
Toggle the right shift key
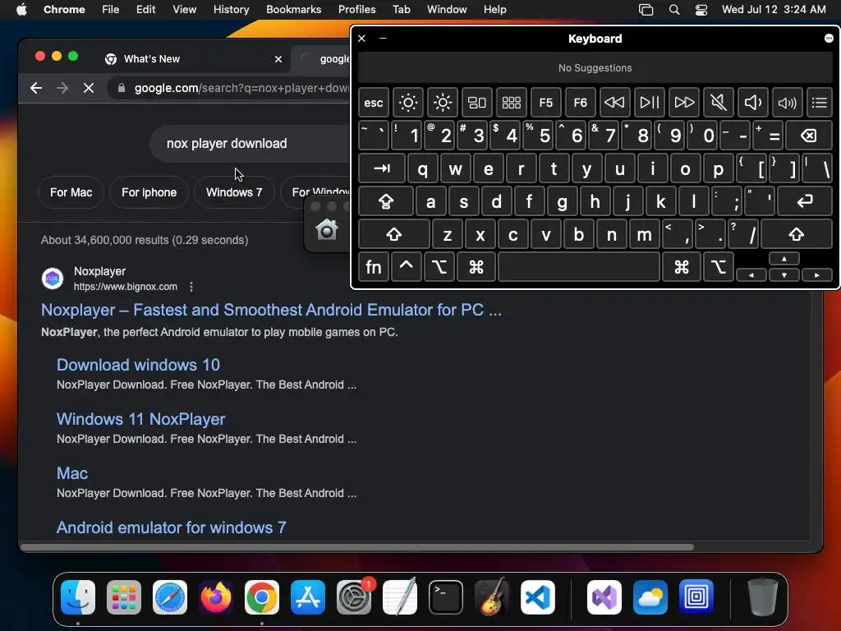(x=797, y=234)
